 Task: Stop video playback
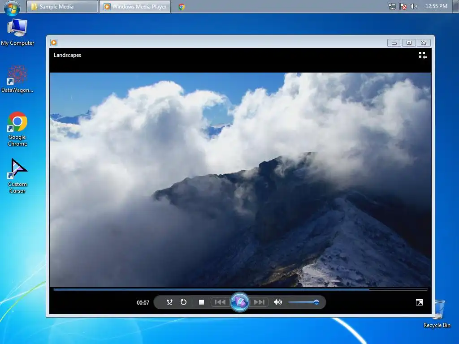pos(201,302)
